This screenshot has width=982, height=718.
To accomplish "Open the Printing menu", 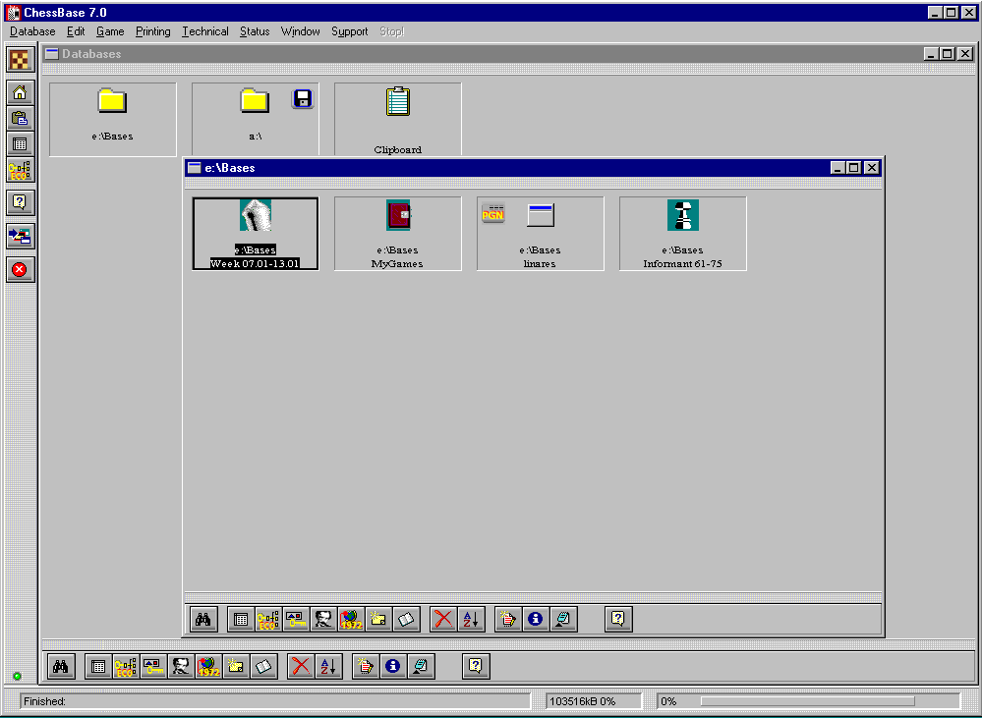I will pos(152,31).
